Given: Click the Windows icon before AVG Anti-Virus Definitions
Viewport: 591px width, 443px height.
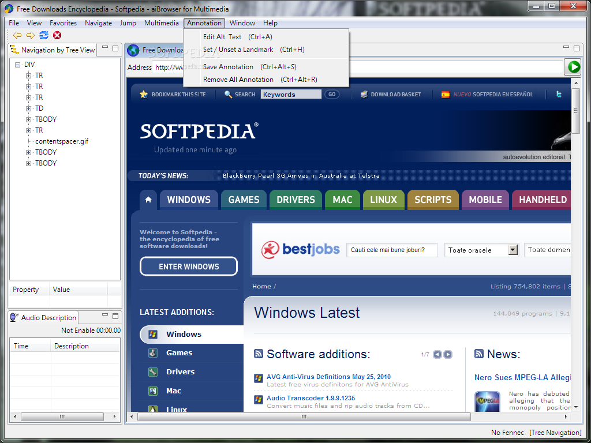Looking at the screenshot, I should click(259, 378).
